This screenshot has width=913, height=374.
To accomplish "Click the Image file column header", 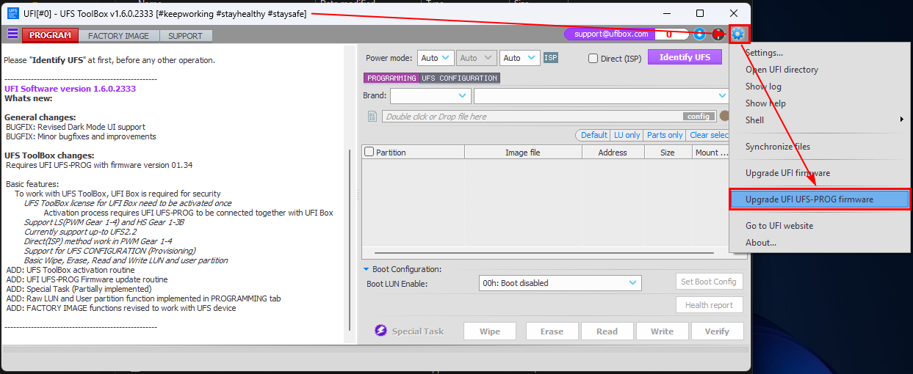I will pos(523,153).
